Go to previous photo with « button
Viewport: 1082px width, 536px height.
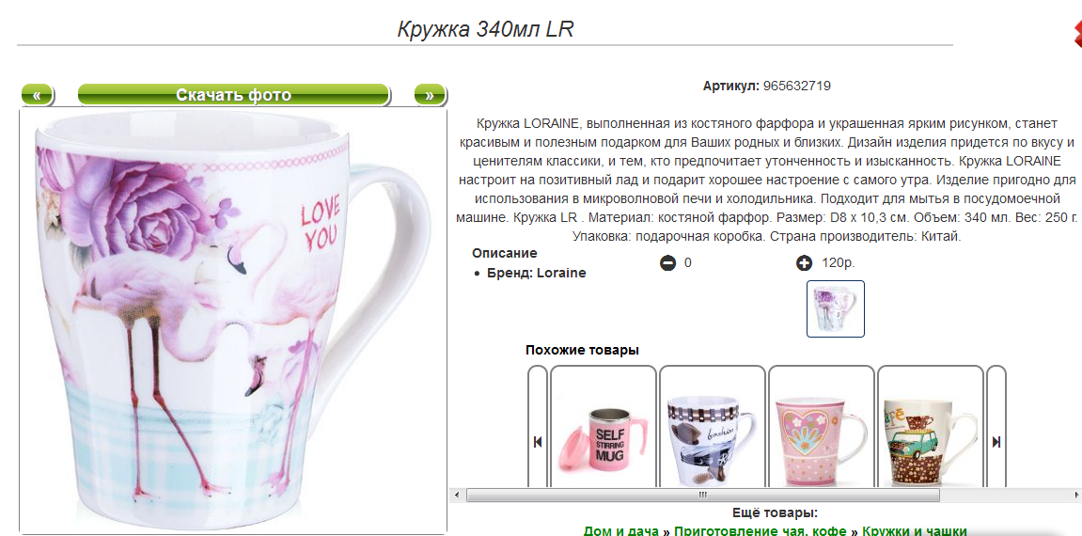pyautogui.click(x=38, y=95)
